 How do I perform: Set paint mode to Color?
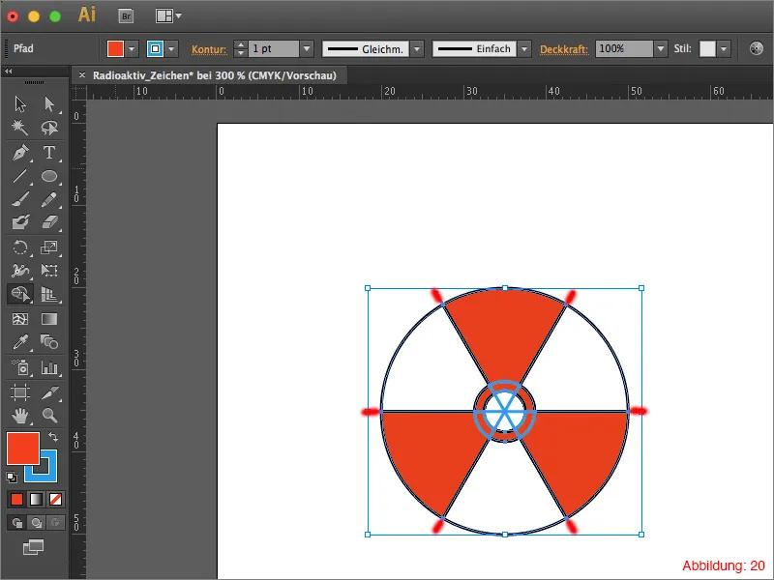(x=16, y=500)
